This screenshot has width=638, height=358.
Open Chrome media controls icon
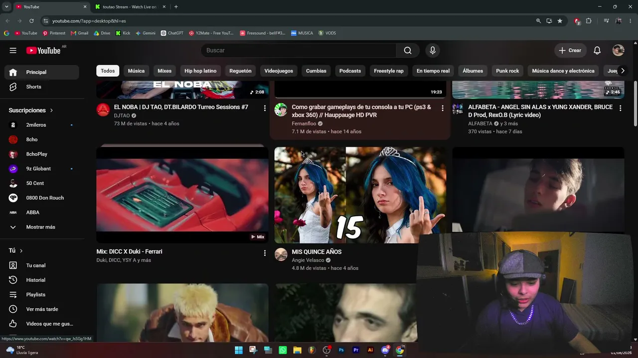pos(606,21)
